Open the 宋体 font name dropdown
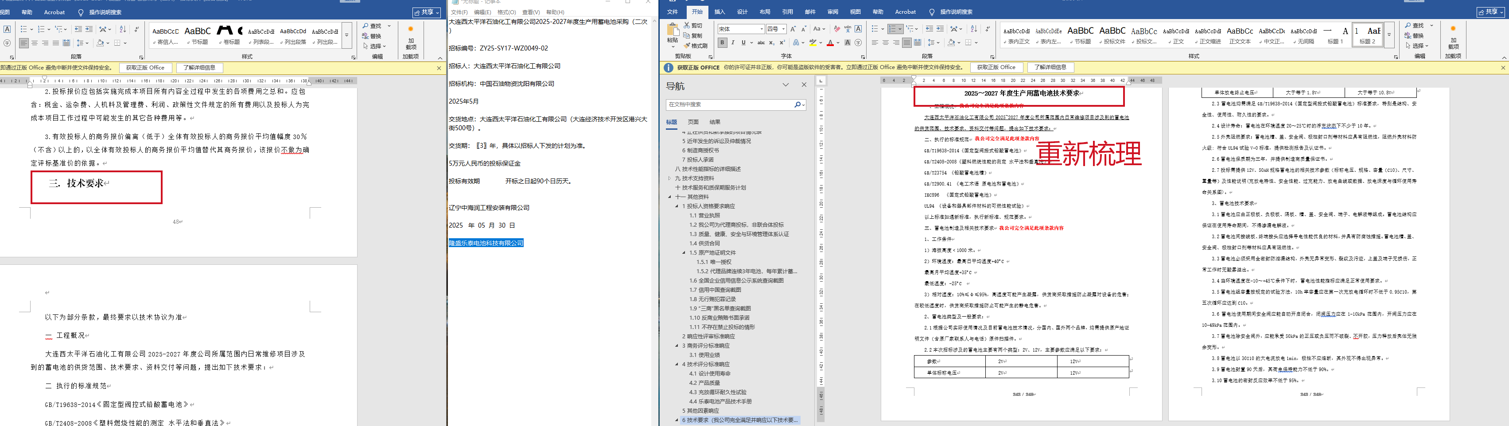This screenshot has height=426, width=1509. [x=762, y=29]
